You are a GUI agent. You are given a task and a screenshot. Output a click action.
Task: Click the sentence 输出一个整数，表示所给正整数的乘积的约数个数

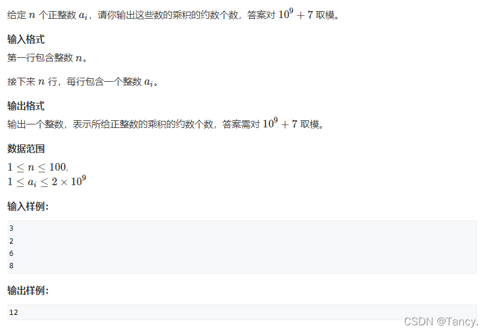point(165,124)
